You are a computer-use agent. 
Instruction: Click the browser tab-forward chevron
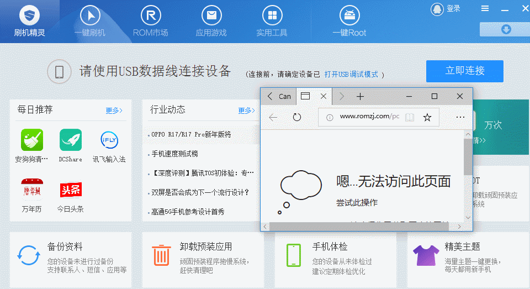click(341, 97)
